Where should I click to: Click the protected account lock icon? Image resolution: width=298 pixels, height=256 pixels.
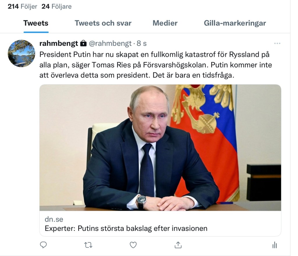(x=83, y=44)
